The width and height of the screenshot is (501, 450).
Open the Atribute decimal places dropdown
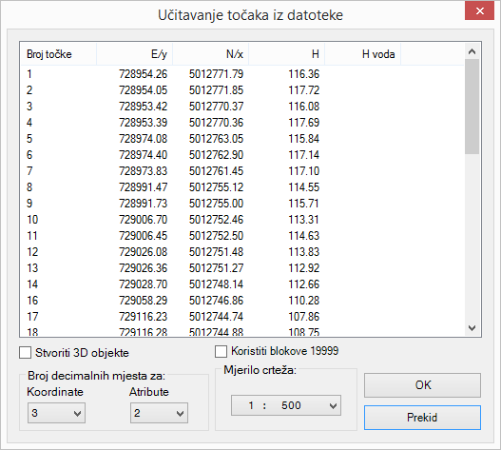(159, 413)
